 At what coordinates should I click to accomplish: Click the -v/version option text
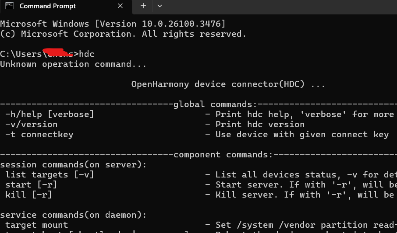pyautogui.click(x=32, y=125)
